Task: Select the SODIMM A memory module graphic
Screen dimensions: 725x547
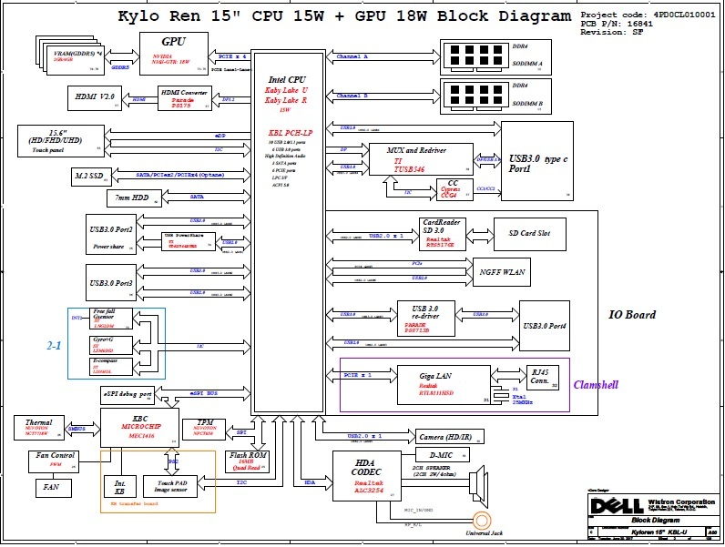Action: pos(476,56)
